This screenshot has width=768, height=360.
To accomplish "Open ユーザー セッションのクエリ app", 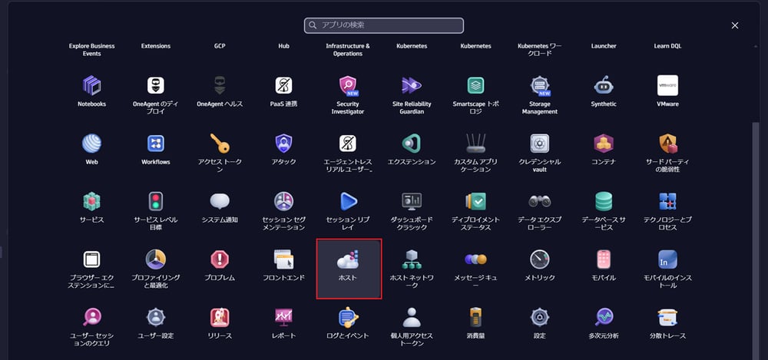I will coord(91,325).
